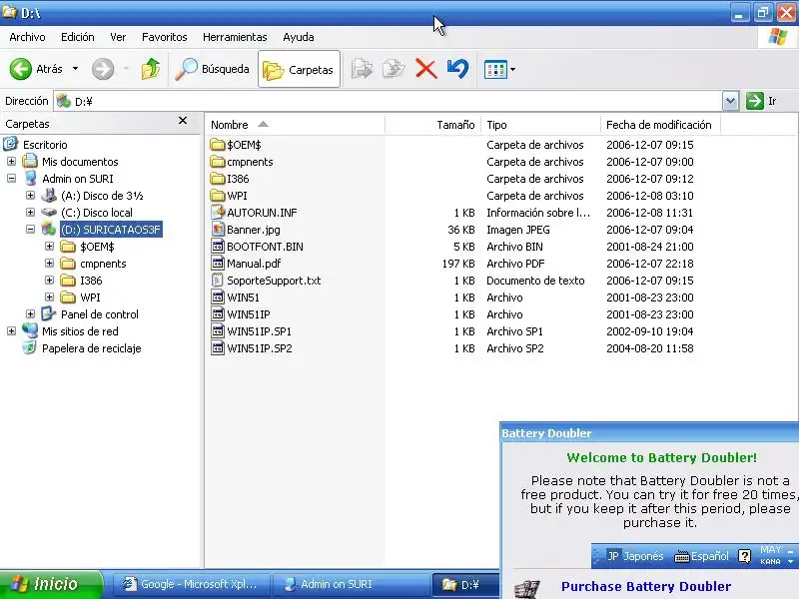Switch to Google - Microsoft taskbar window
799x599 pixels.
click(x=190, y=584)
